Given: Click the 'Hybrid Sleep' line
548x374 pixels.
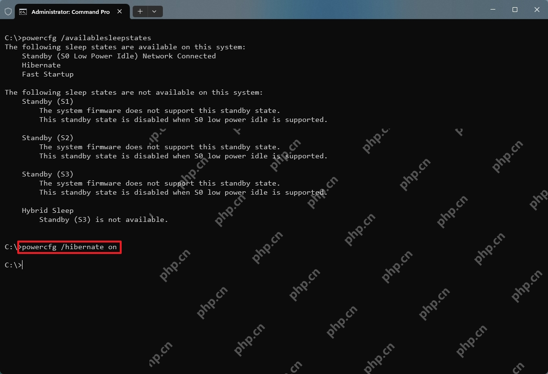Looking at the screenshot, I should point(47,210).
